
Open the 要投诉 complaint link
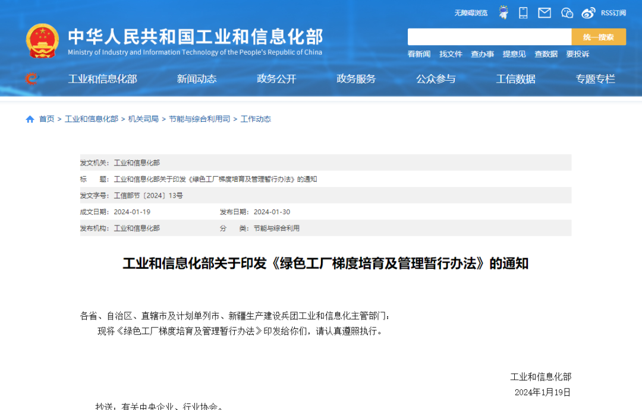[x=577, y=54]
